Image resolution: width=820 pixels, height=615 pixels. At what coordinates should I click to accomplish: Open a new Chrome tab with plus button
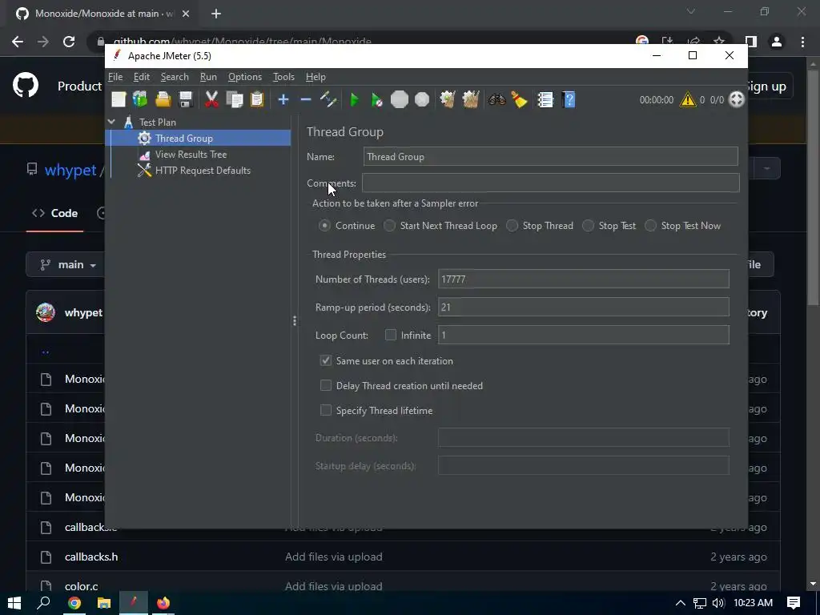click(216, 14)
